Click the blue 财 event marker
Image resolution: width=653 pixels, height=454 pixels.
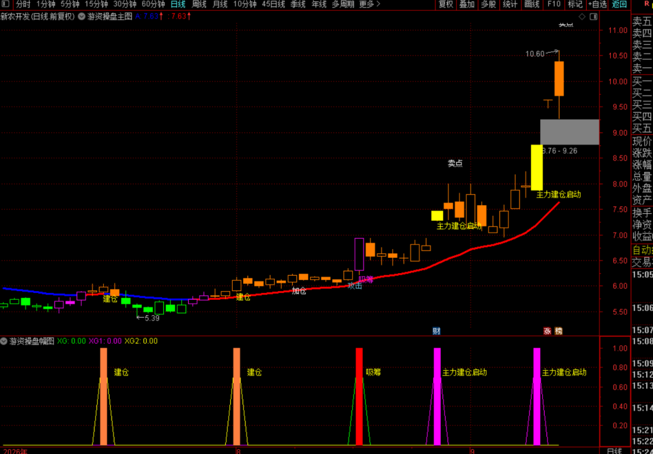coord(436,331)
